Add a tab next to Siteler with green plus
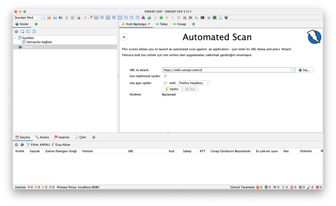Viewport: 336px width, 206px height. [x=36, y=24]
